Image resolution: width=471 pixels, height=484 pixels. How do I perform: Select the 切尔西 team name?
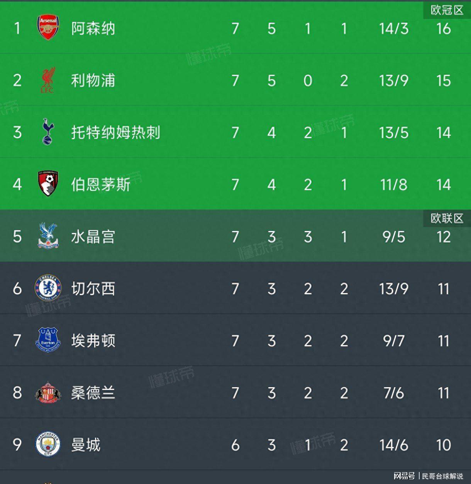[x=93, y=289]
